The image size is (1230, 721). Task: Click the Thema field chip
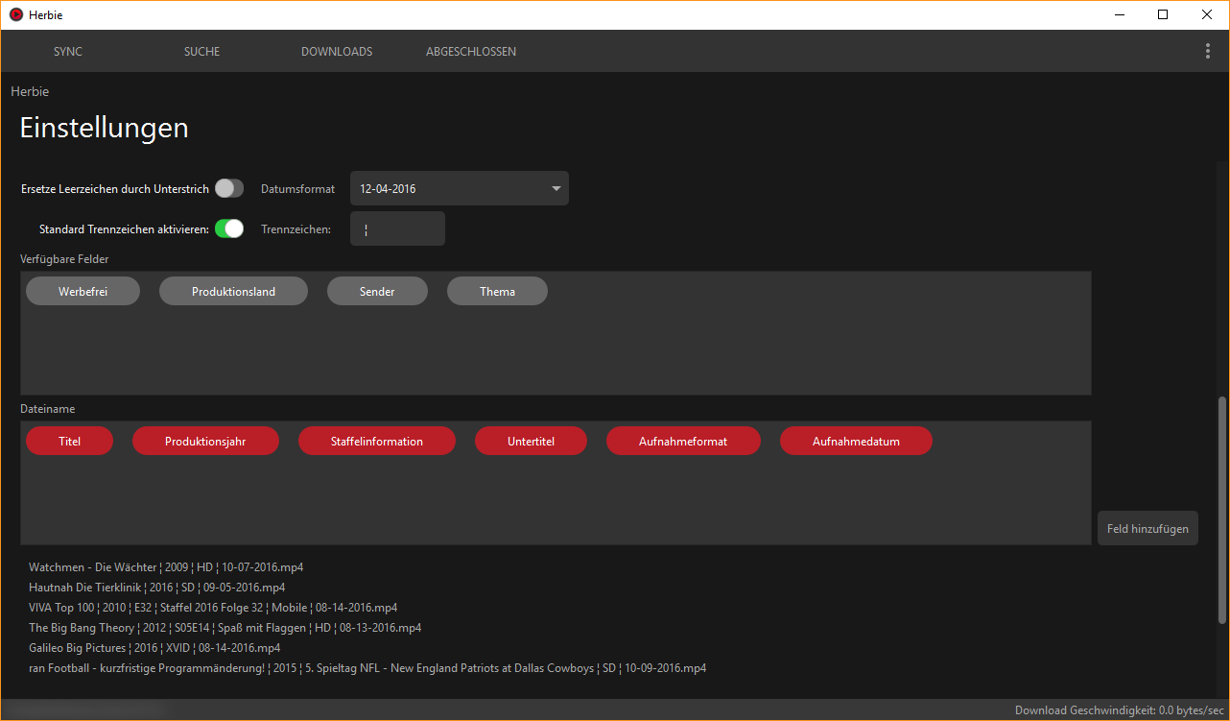click(497, 291)
